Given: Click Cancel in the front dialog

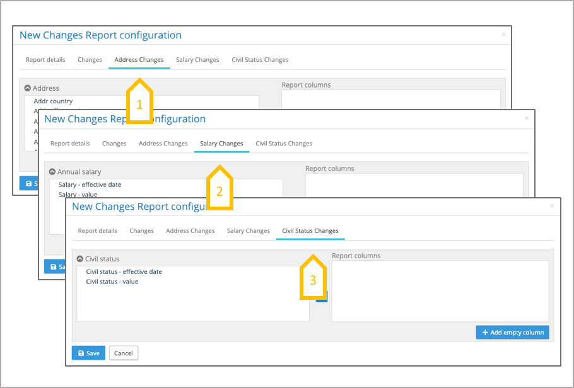Looking at the screenshot, I should point(123,353).
